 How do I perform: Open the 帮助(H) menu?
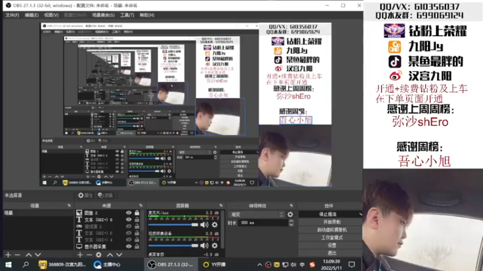point(147,15)
